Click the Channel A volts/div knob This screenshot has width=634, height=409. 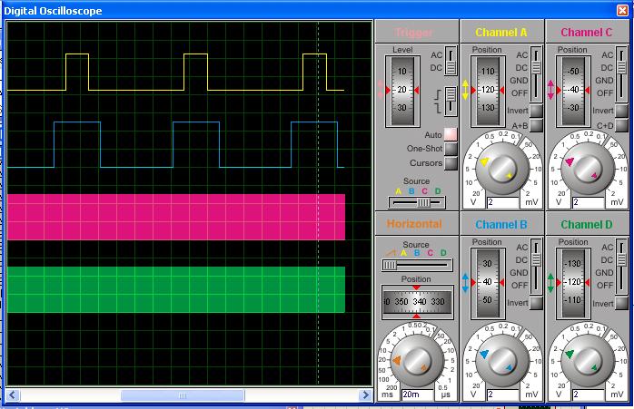502,168
